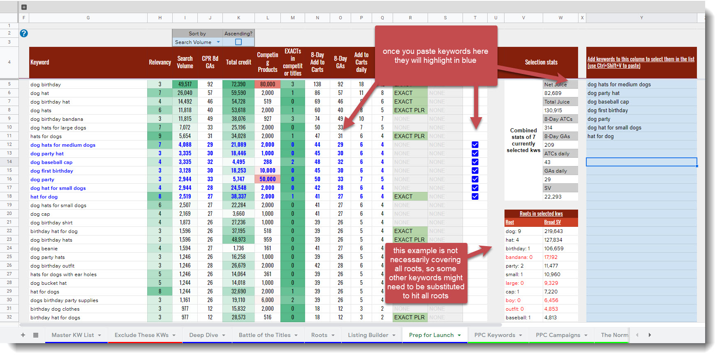
Task: Add a new sheet with plus icon
Action: click(x=23, y=335)
